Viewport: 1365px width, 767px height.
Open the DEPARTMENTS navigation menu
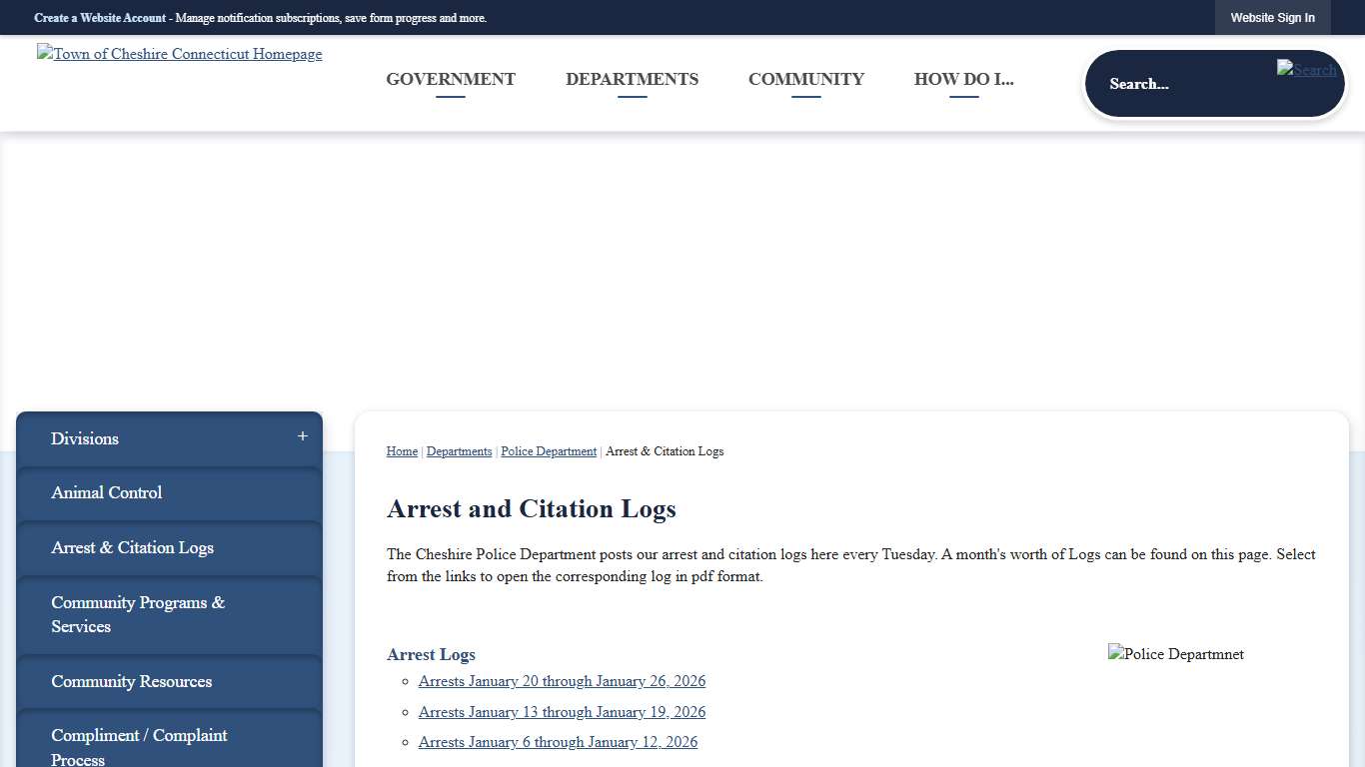click(632, 79)
